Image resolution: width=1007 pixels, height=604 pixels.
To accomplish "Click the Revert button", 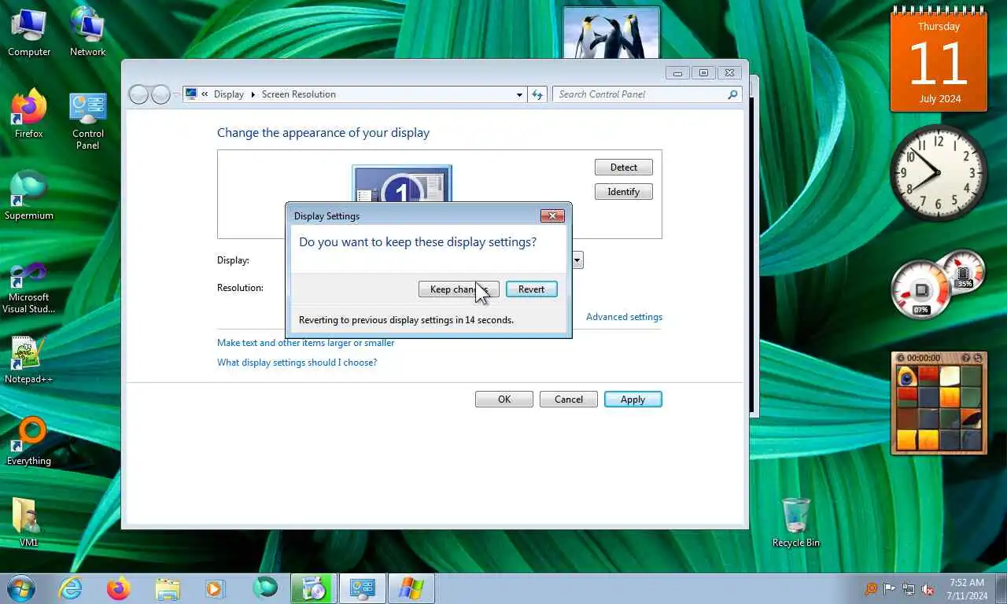I will (531, 289).
